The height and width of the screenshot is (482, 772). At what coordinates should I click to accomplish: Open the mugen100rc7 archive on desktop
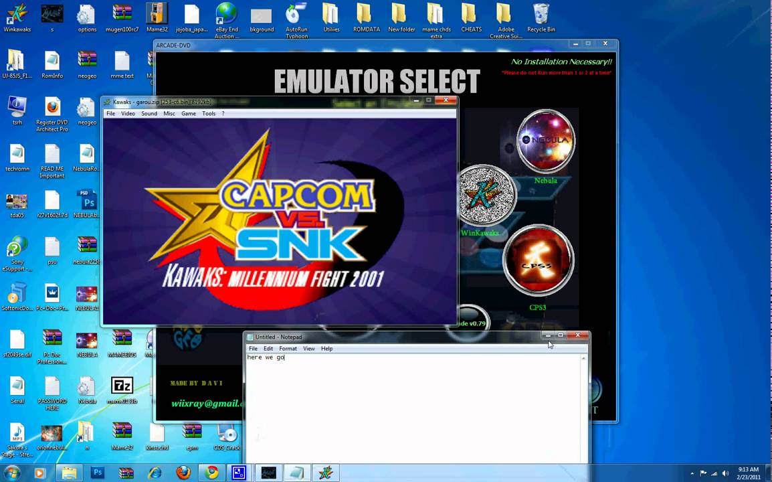coord(122,18)
